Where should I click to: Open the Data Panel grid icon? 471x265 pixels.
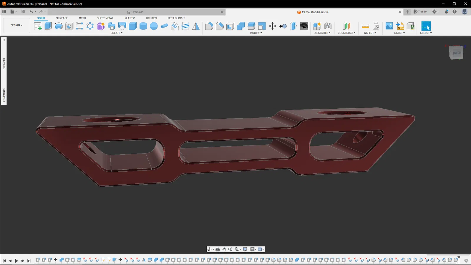tap(4, 11)
